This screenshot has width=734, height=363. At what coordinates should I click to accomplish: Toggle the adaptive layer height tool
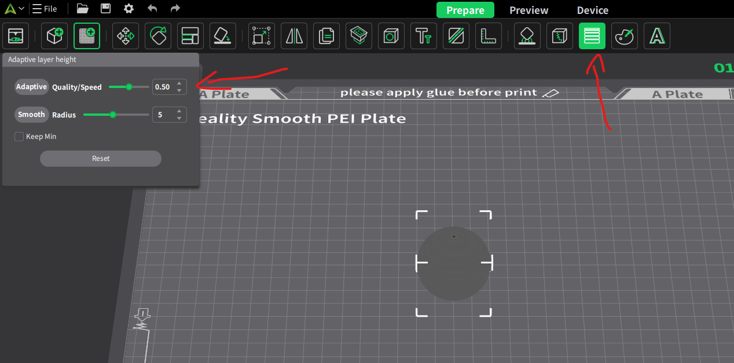tap(592, 36)
